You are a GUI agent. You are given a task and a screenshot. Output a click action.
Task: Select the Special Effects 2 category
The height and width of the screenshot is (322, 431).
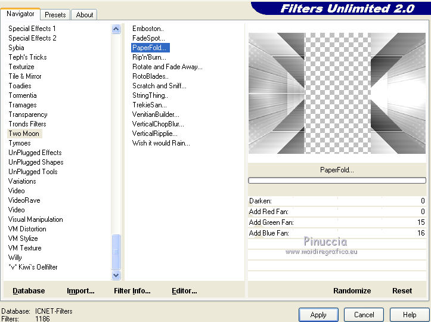[x=32, y=38]
